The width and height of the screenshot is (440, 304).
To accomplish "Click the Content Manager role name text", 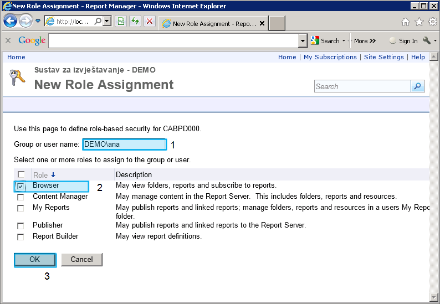I will pyautogui.click(x=60, y=197).
